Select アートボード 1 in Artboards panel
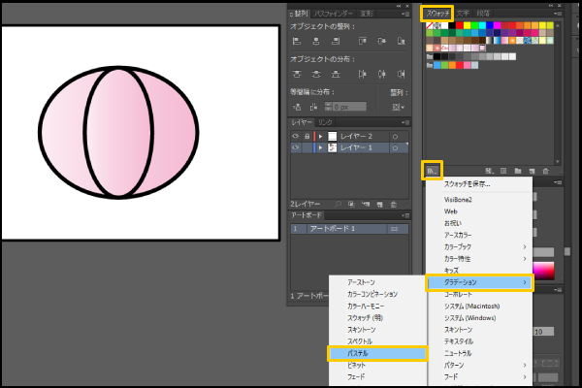 click(333, 228)
